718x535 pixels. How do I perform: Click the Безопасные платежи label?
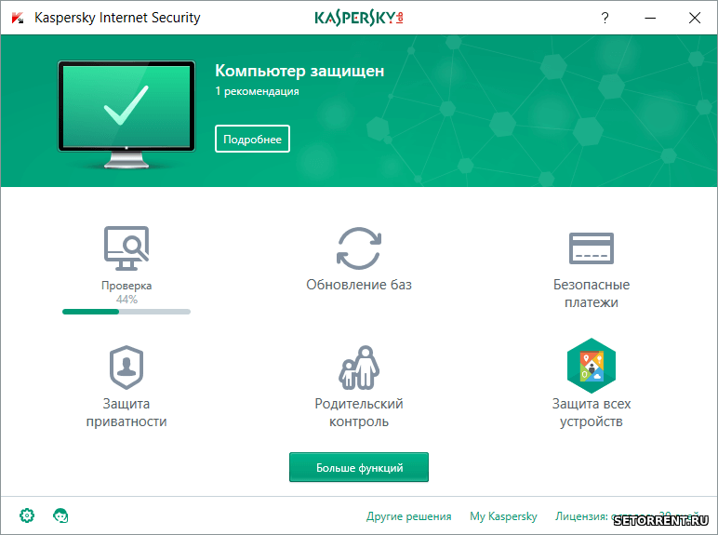pyautogui.click(x=592, y=293)
